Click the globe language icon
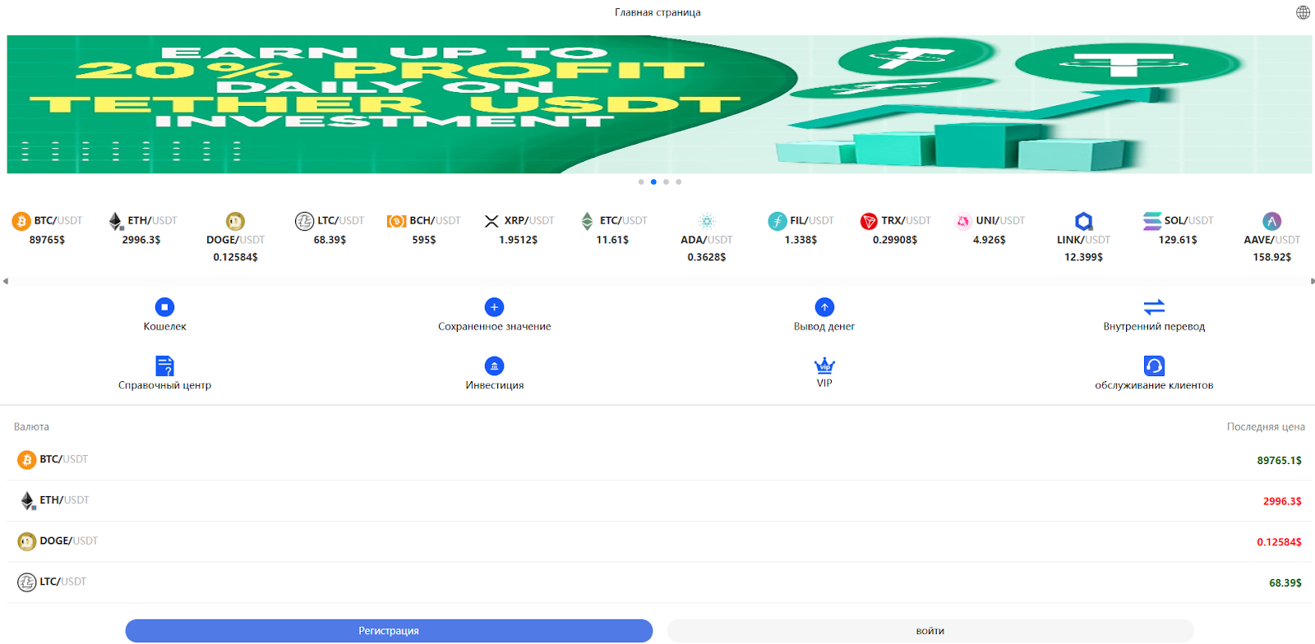Viewport: 1315px width, 644px height. pyautogui.click(x=1303, y=12)
